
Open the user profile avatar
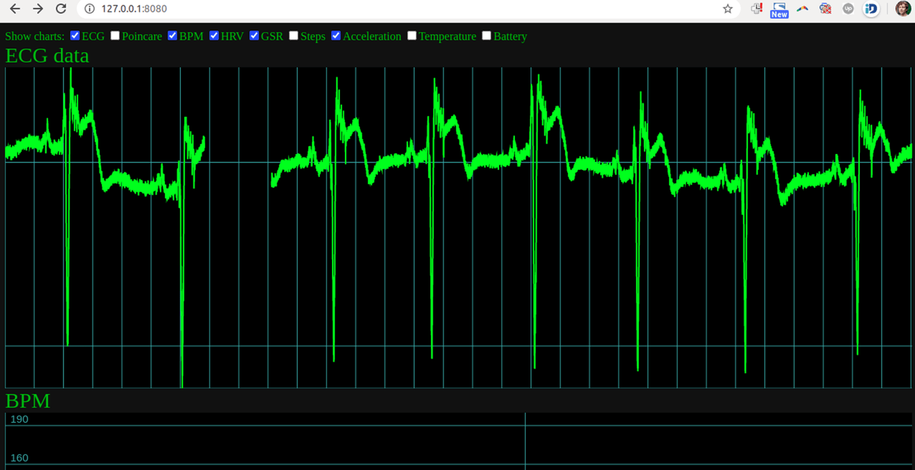pyautogui.click(x=902, y=9)
